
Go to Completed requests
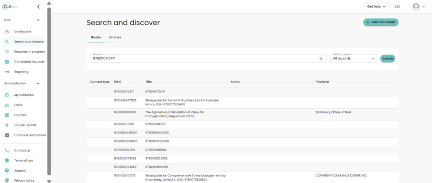29,62
